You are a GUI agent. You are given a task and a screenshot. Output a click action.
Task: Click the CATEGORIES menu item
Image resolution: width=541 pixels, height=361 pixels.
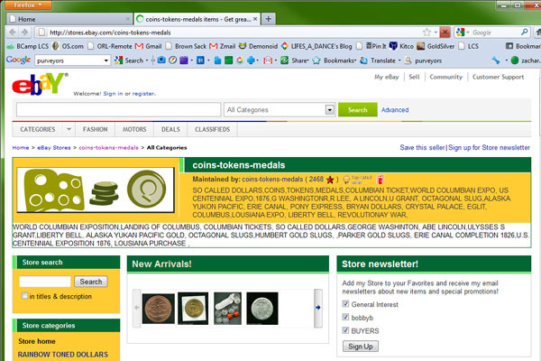pos(38,129)
